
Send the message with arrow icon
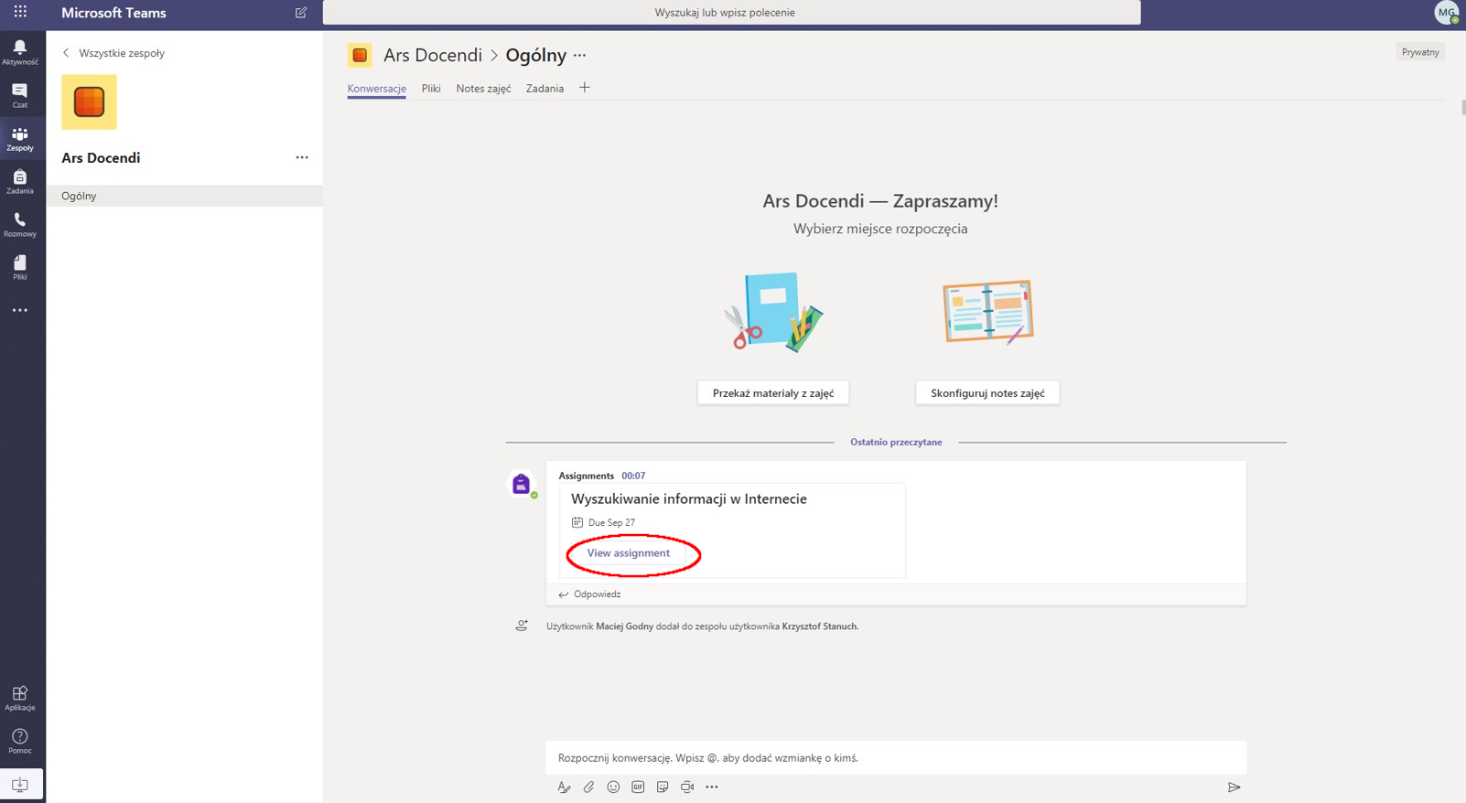pyautogui.click(x=1234, y=787)
